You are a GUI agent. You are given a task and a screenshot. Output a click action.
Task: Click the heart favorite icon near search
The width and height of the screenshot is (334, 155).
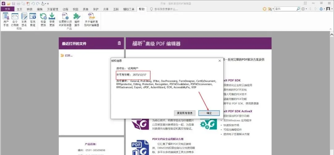pos(264,9)
